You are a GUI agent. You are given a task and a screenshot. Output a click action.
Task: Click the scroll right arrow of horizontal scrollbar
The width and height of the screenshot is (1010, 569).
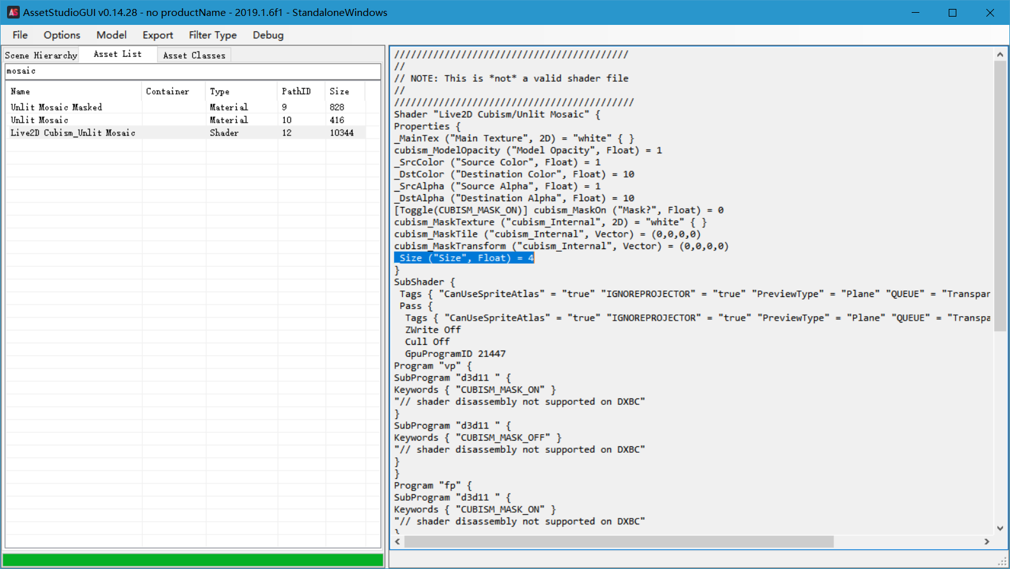[986, 542]
